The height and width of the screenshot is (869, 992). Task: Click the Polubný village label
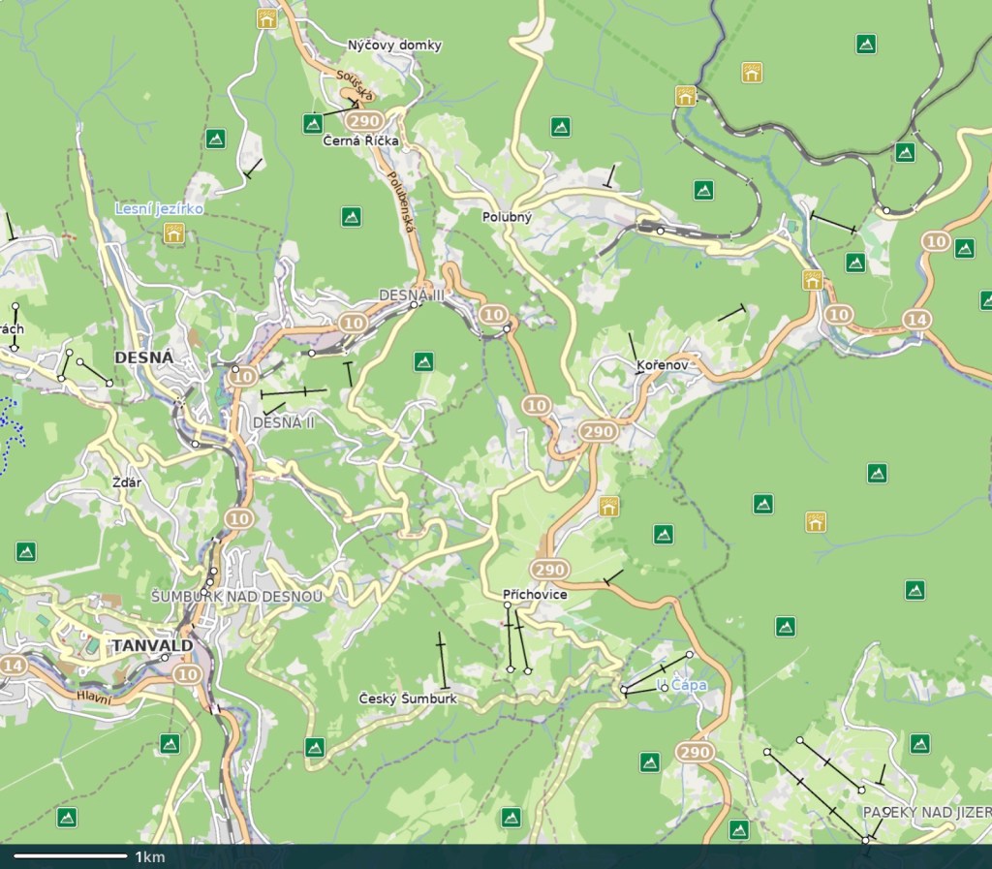(x=508, y=217)
